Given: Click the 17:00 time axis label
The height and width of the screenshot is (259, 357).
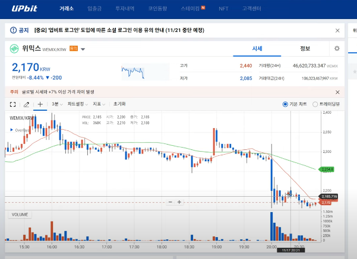Looking at the screenshot, I should coord(106,247).
